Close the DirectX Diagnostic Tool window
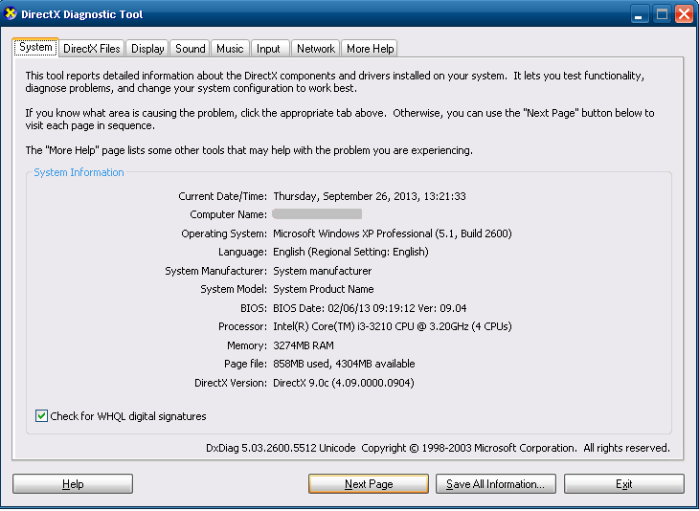Screen dimensions: 699x511 tap(684, 14)
